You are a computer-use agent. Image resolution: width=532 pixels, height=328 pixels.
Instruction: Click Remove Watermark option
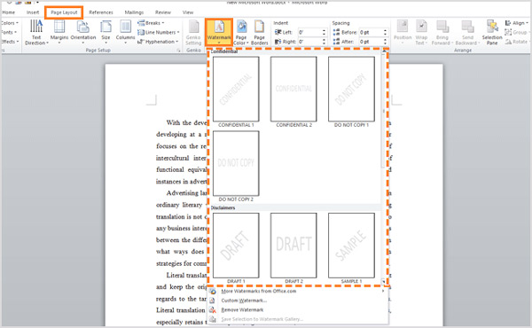pyautogui.click(x=242, y=309)
